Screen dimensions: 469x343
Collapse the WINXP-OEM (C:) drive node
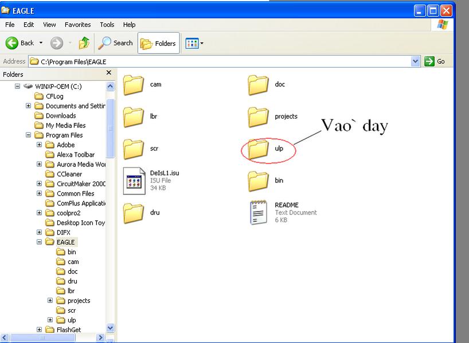(x=17, y=86)
